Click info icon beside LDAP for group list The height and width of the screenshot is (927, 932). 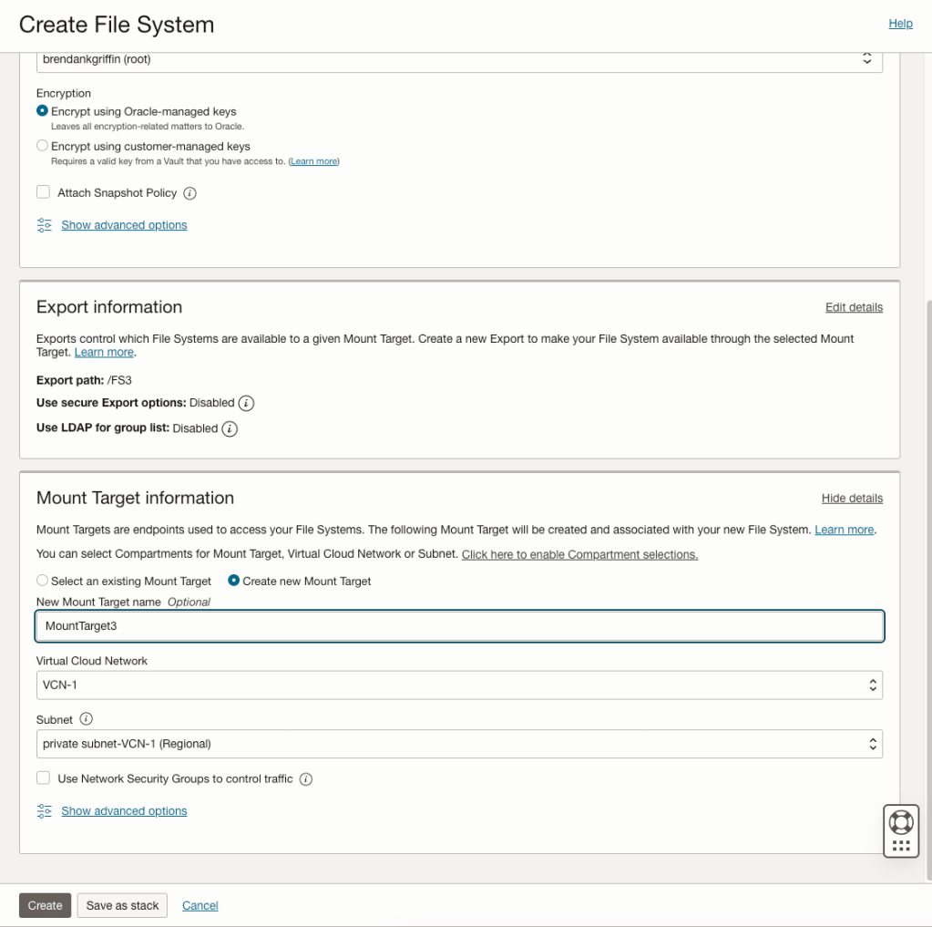pos(230,428)
